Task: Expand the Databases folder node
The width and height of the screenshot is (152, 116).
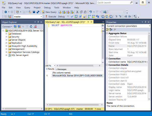Action: point(6,34)
